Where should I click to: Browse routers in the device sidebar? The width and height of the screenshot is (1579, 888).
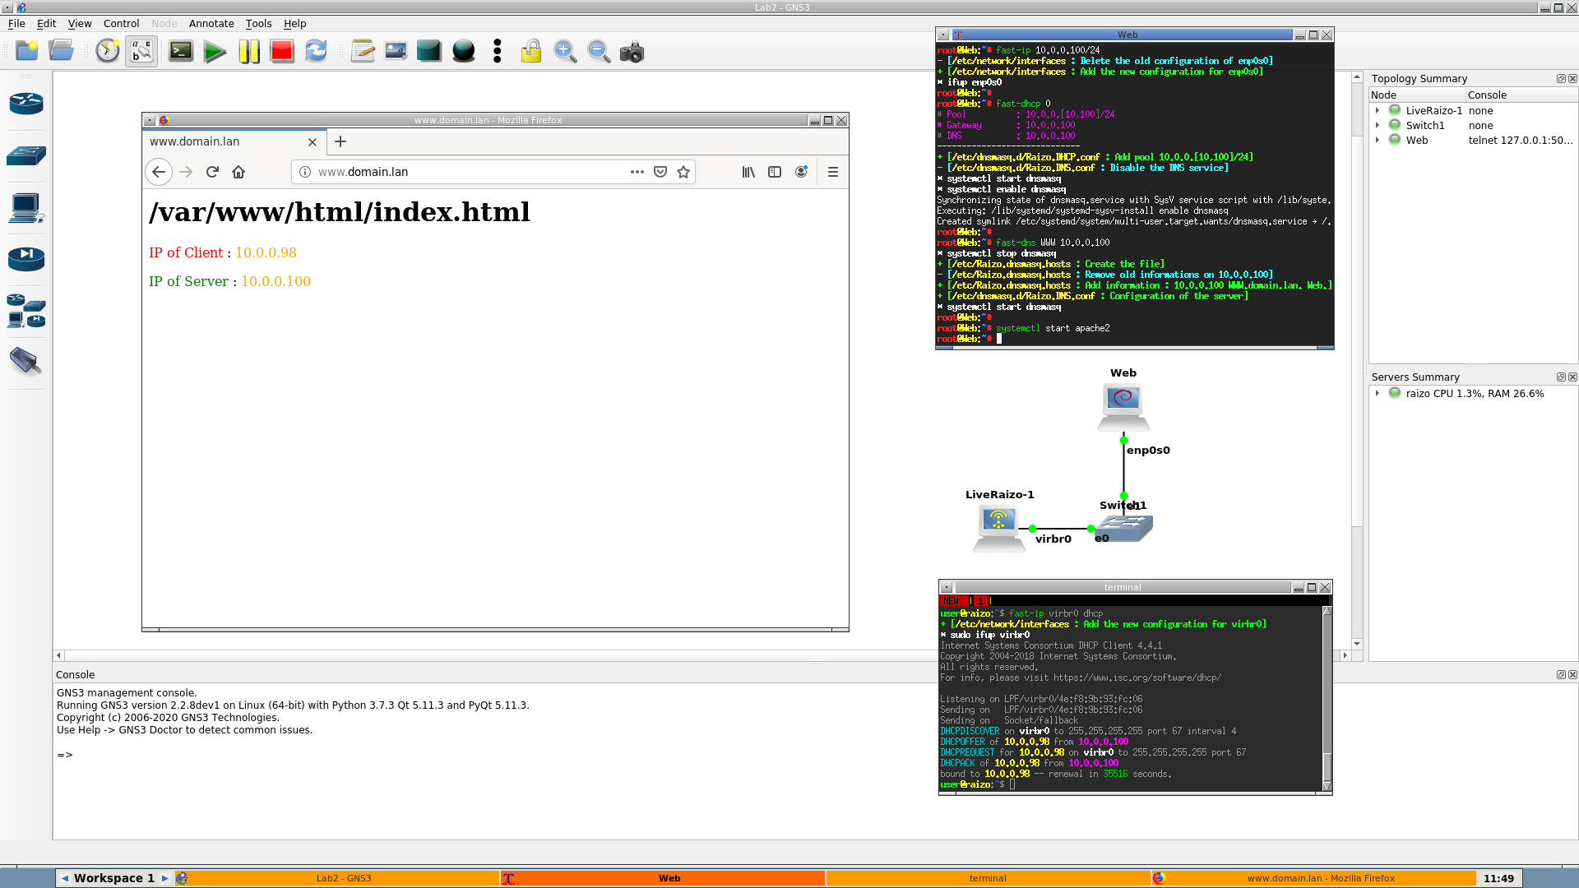tap(26, 103)
